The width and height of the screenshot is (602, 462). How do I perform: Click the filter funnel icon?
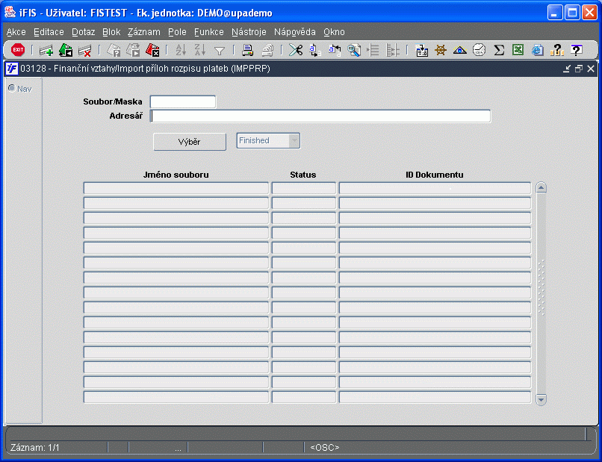(220, 51)
